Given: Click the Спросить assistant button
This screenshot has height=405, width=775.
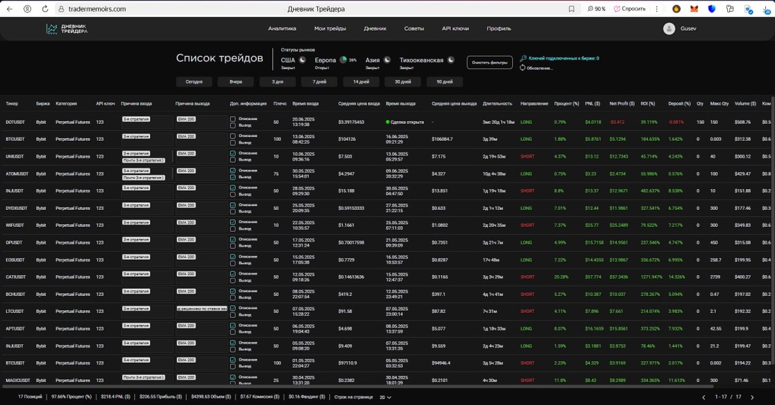Looking at the screenshot, I should tap(630, 9).
